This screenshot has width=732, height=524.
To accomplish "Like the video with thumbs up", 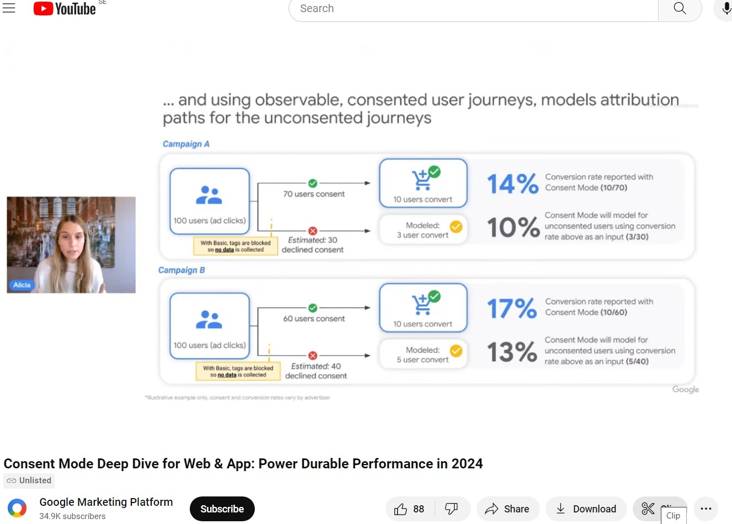I will coord(410,509).
